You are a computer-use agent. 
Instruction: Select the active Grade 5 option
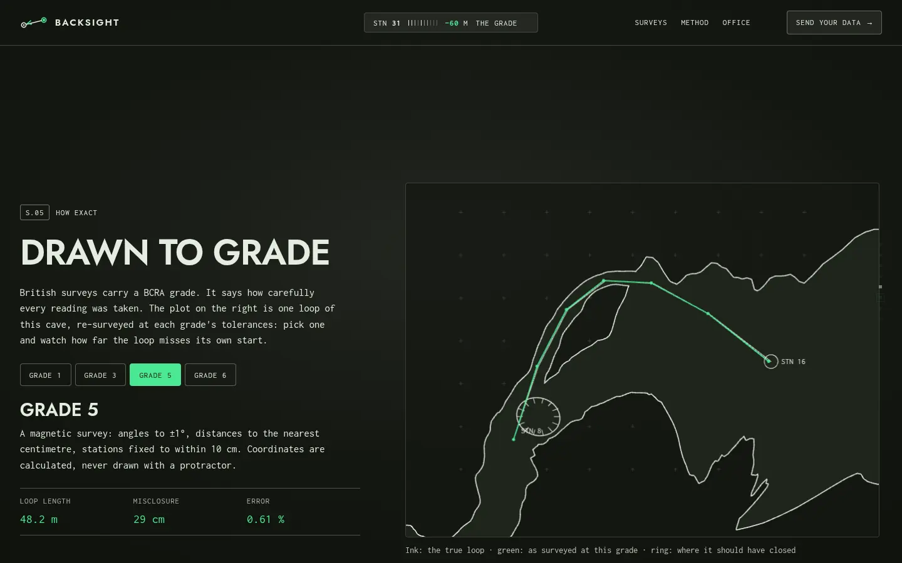[155, 375]
